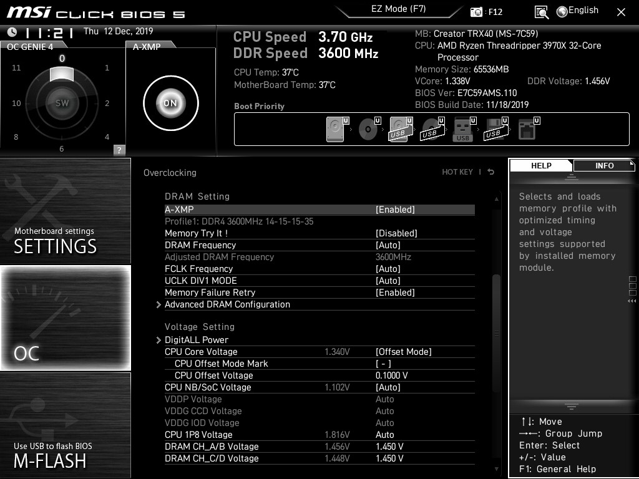This screenshot has height=479, width=639.
Task: Select the USB optical drive boot icon
Action: (432, 129)
